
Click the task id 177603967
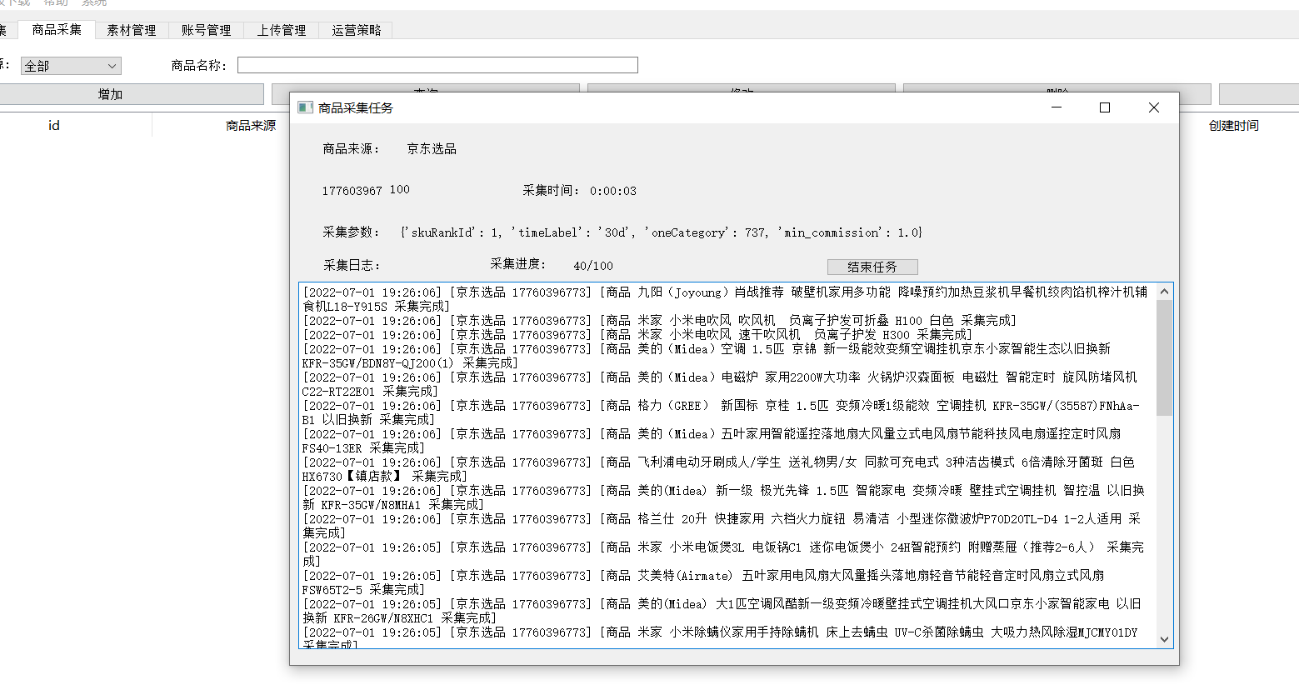pyautogui.click(x=352, y=191)
